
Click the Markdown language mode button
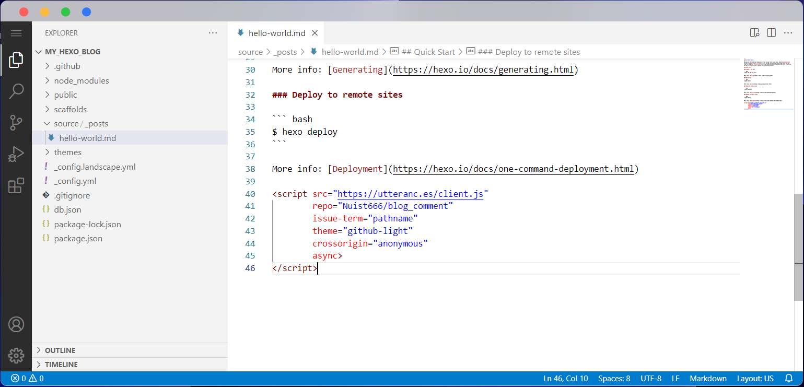click(708, 379)
